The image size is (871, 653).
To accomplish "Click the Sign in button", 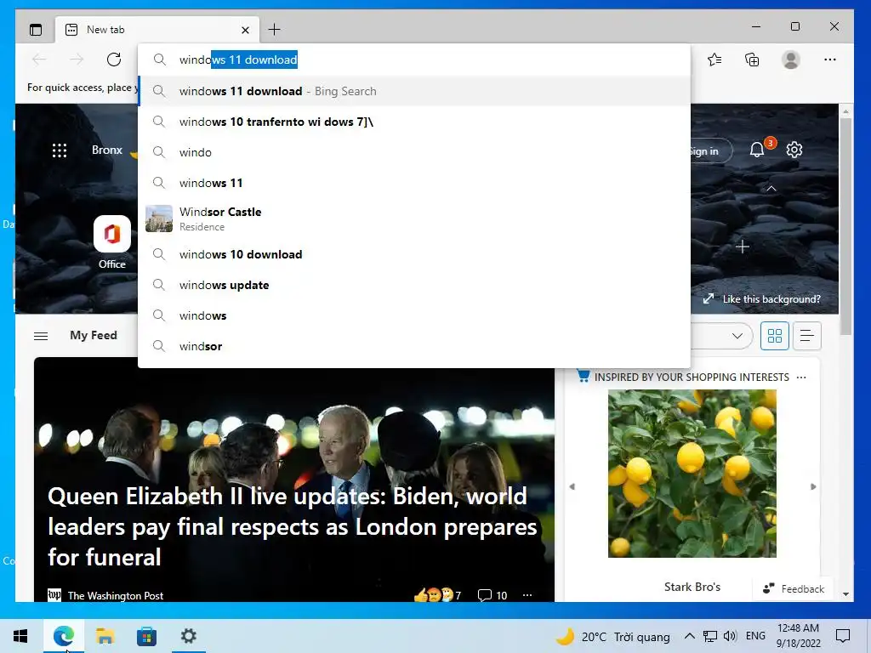I will pos(711,151).
